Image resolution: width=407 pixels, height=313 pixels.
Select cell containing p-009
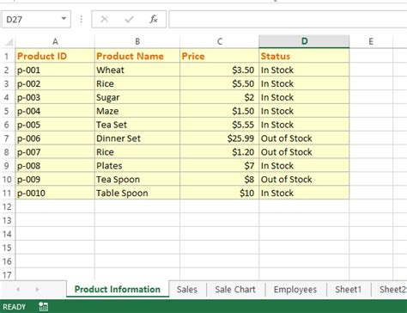point(55,179)
